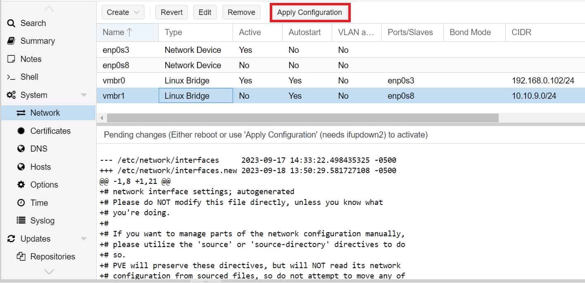Sort by the VLAN aware column header
This screenshot has height=283, width=585.
point(357,32)
